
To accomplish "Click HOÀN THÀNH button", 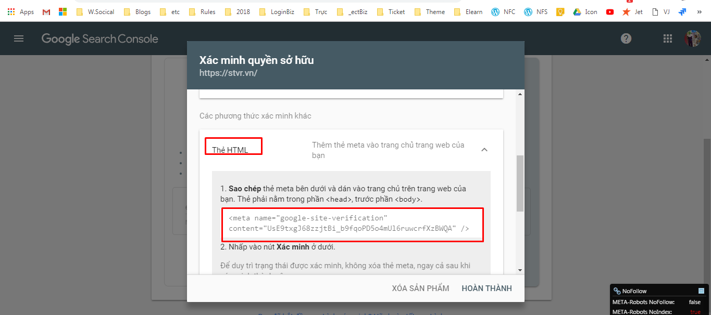I will click(x=487, y=288).
